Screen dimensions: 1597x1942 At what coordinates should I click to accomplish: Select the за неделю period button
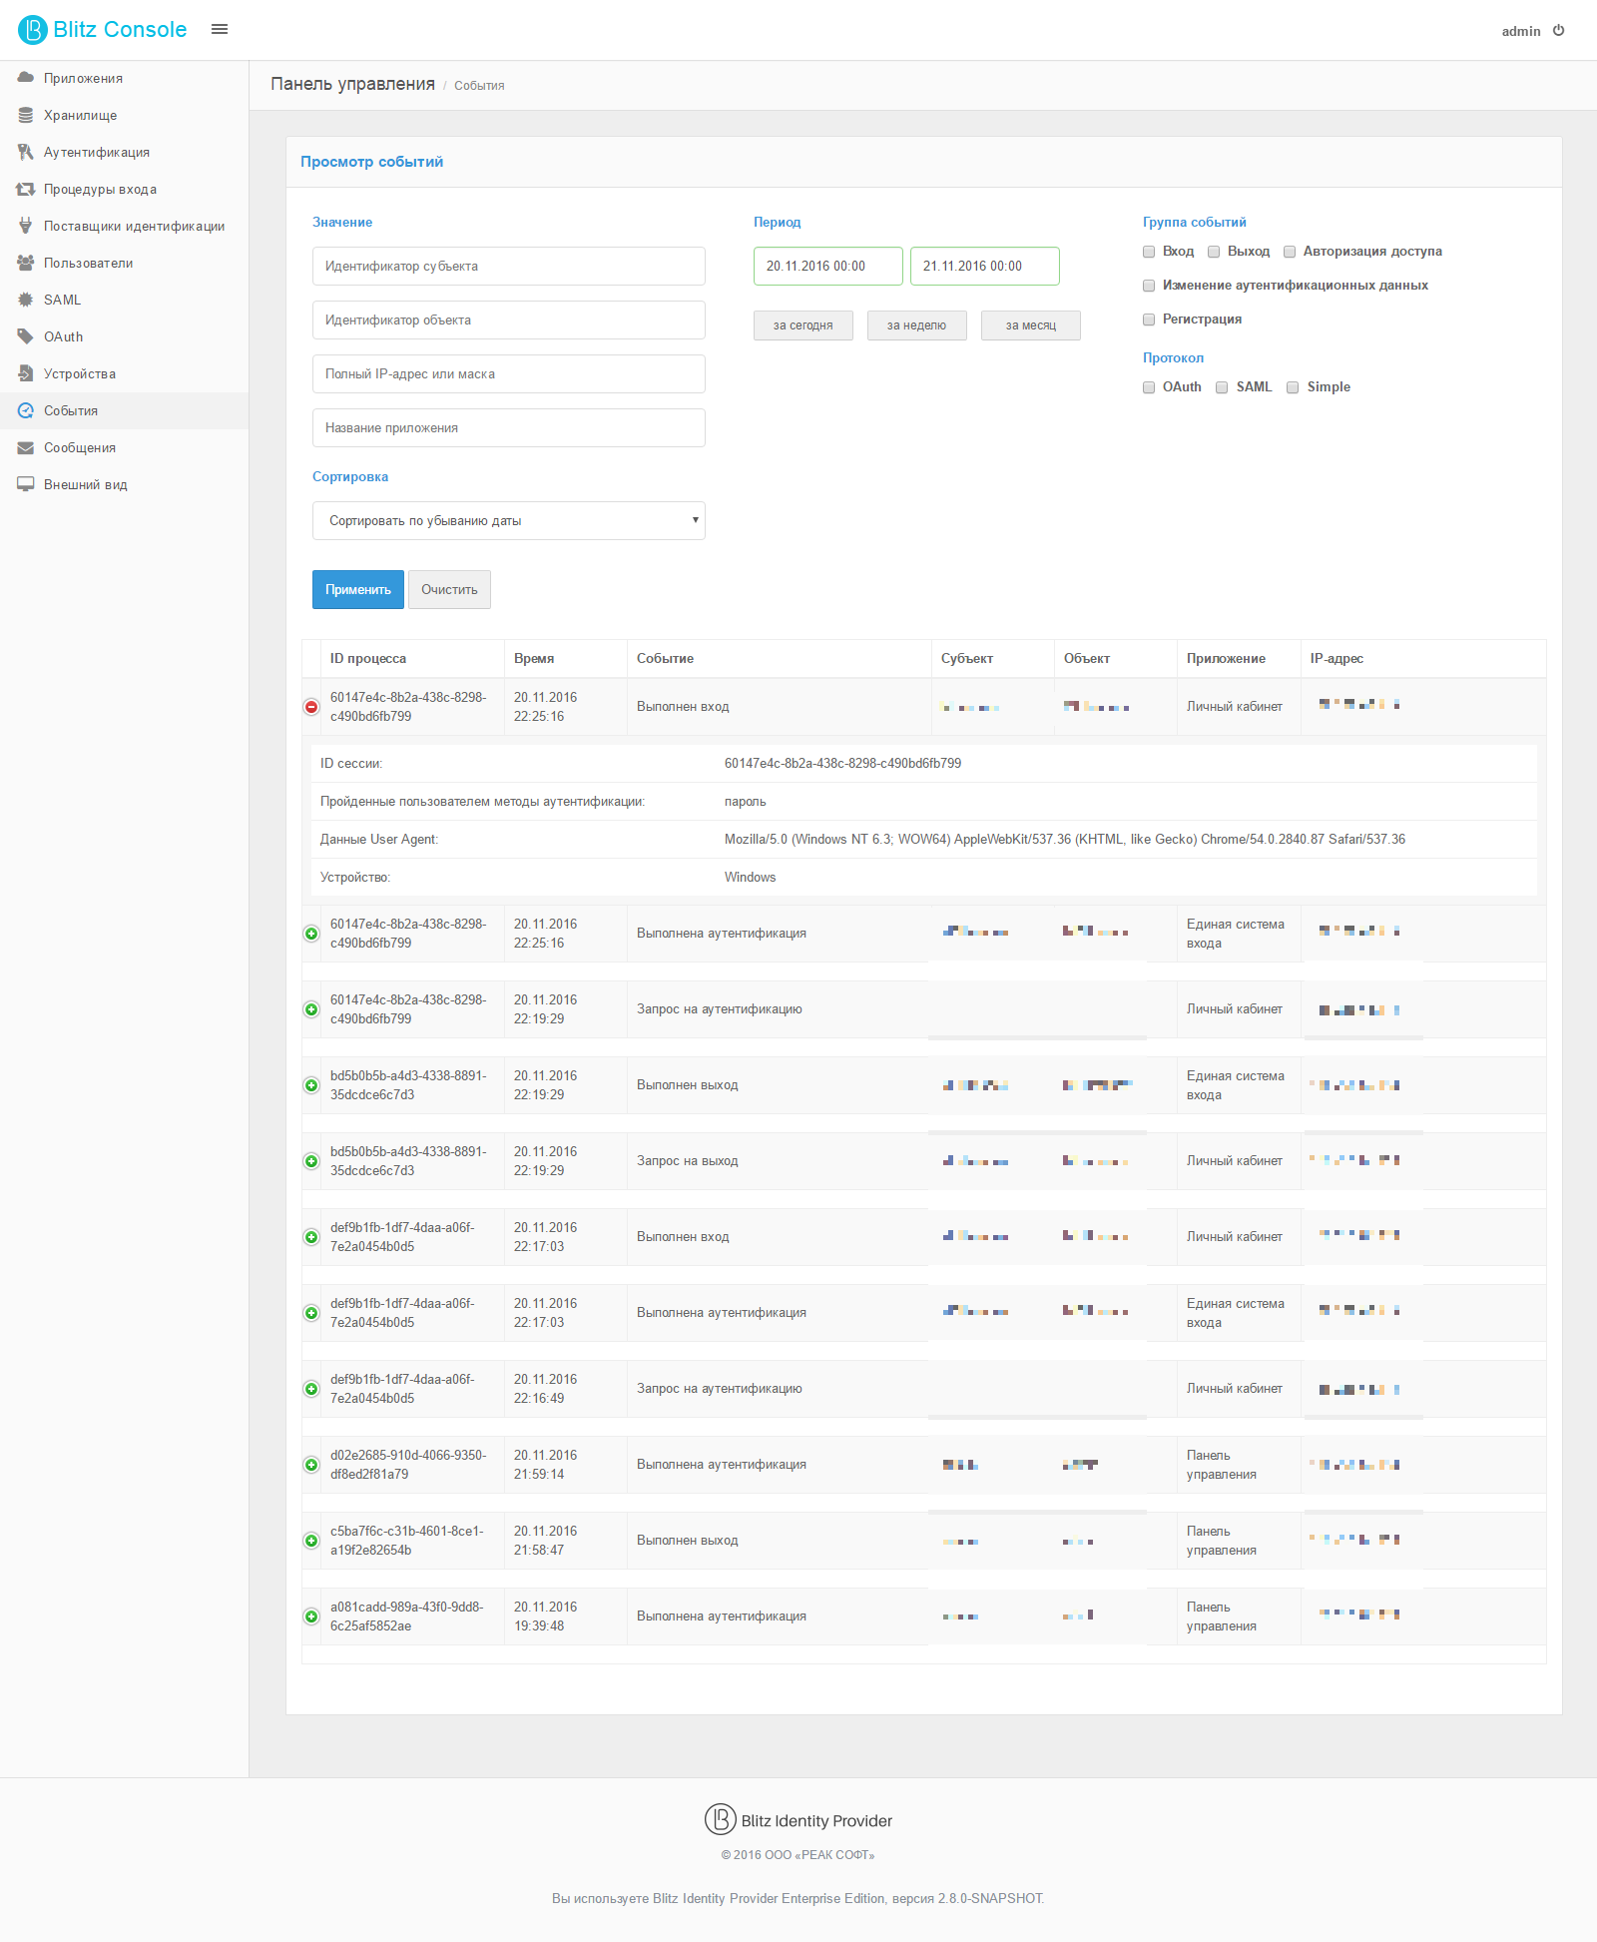coord(917,325)
